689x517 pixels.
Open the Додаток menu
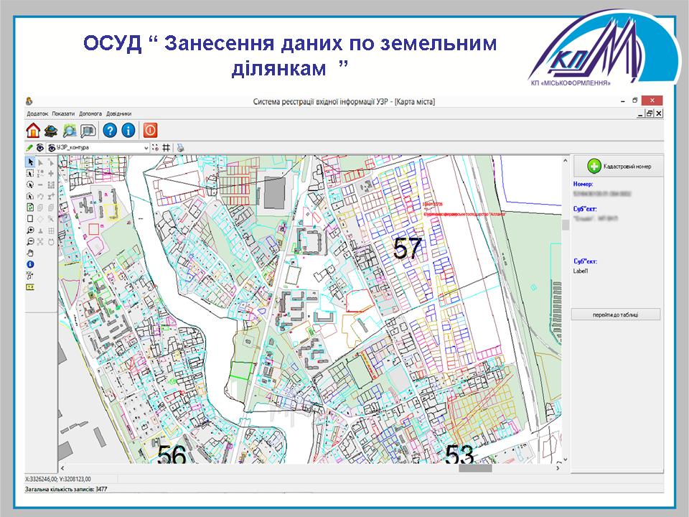point(37,113)
